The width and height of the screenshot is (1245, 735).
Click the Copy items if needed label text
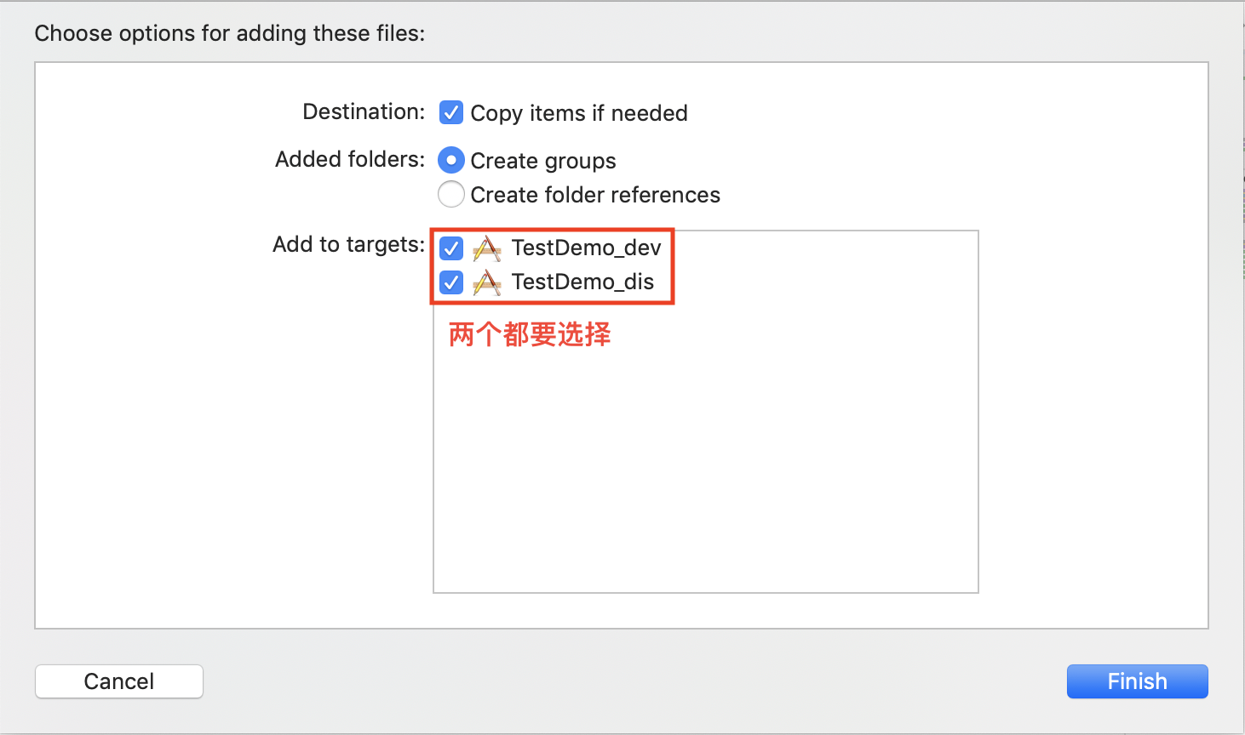pyautogui.click(x=579, y=113)
